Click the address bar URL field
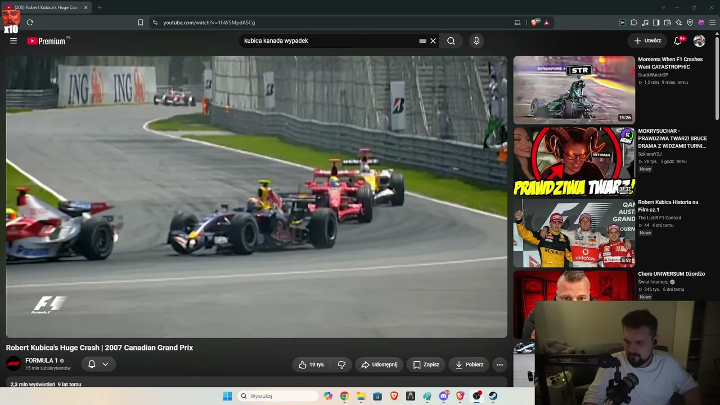This screenshot has width=720, height=405. click(x=332, y=22)
